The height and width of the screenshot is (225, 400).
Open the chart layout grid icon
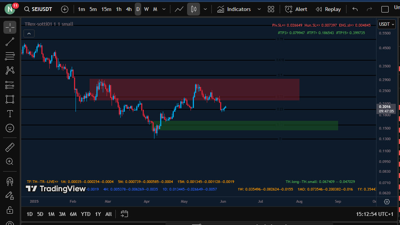271,9
